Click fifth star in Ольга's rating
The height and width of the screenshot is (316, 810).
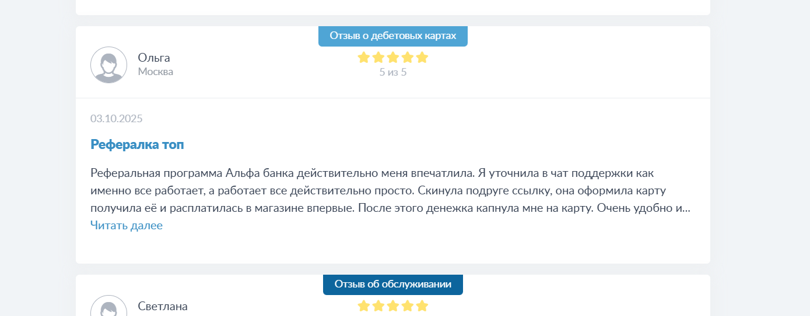(422, 57)
